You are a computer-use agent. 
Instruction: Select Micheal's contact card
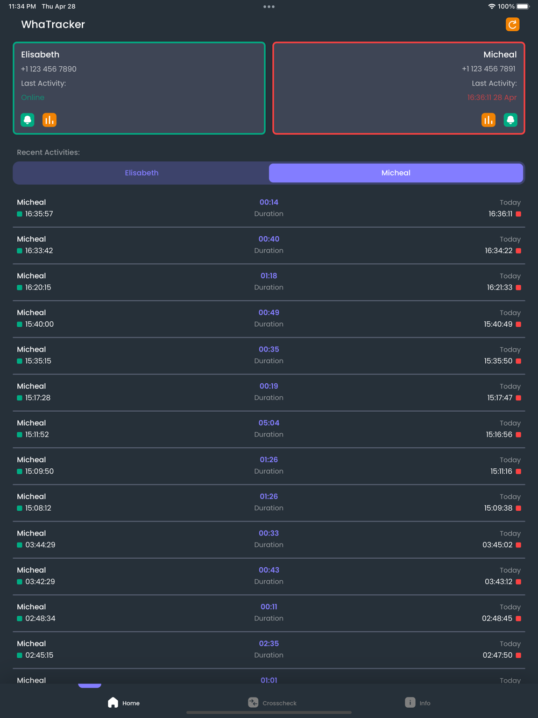[399, 88]
